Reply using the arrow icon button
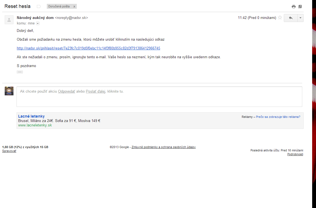The height and width of the screenshot is (208, 316). pos(291,18)
